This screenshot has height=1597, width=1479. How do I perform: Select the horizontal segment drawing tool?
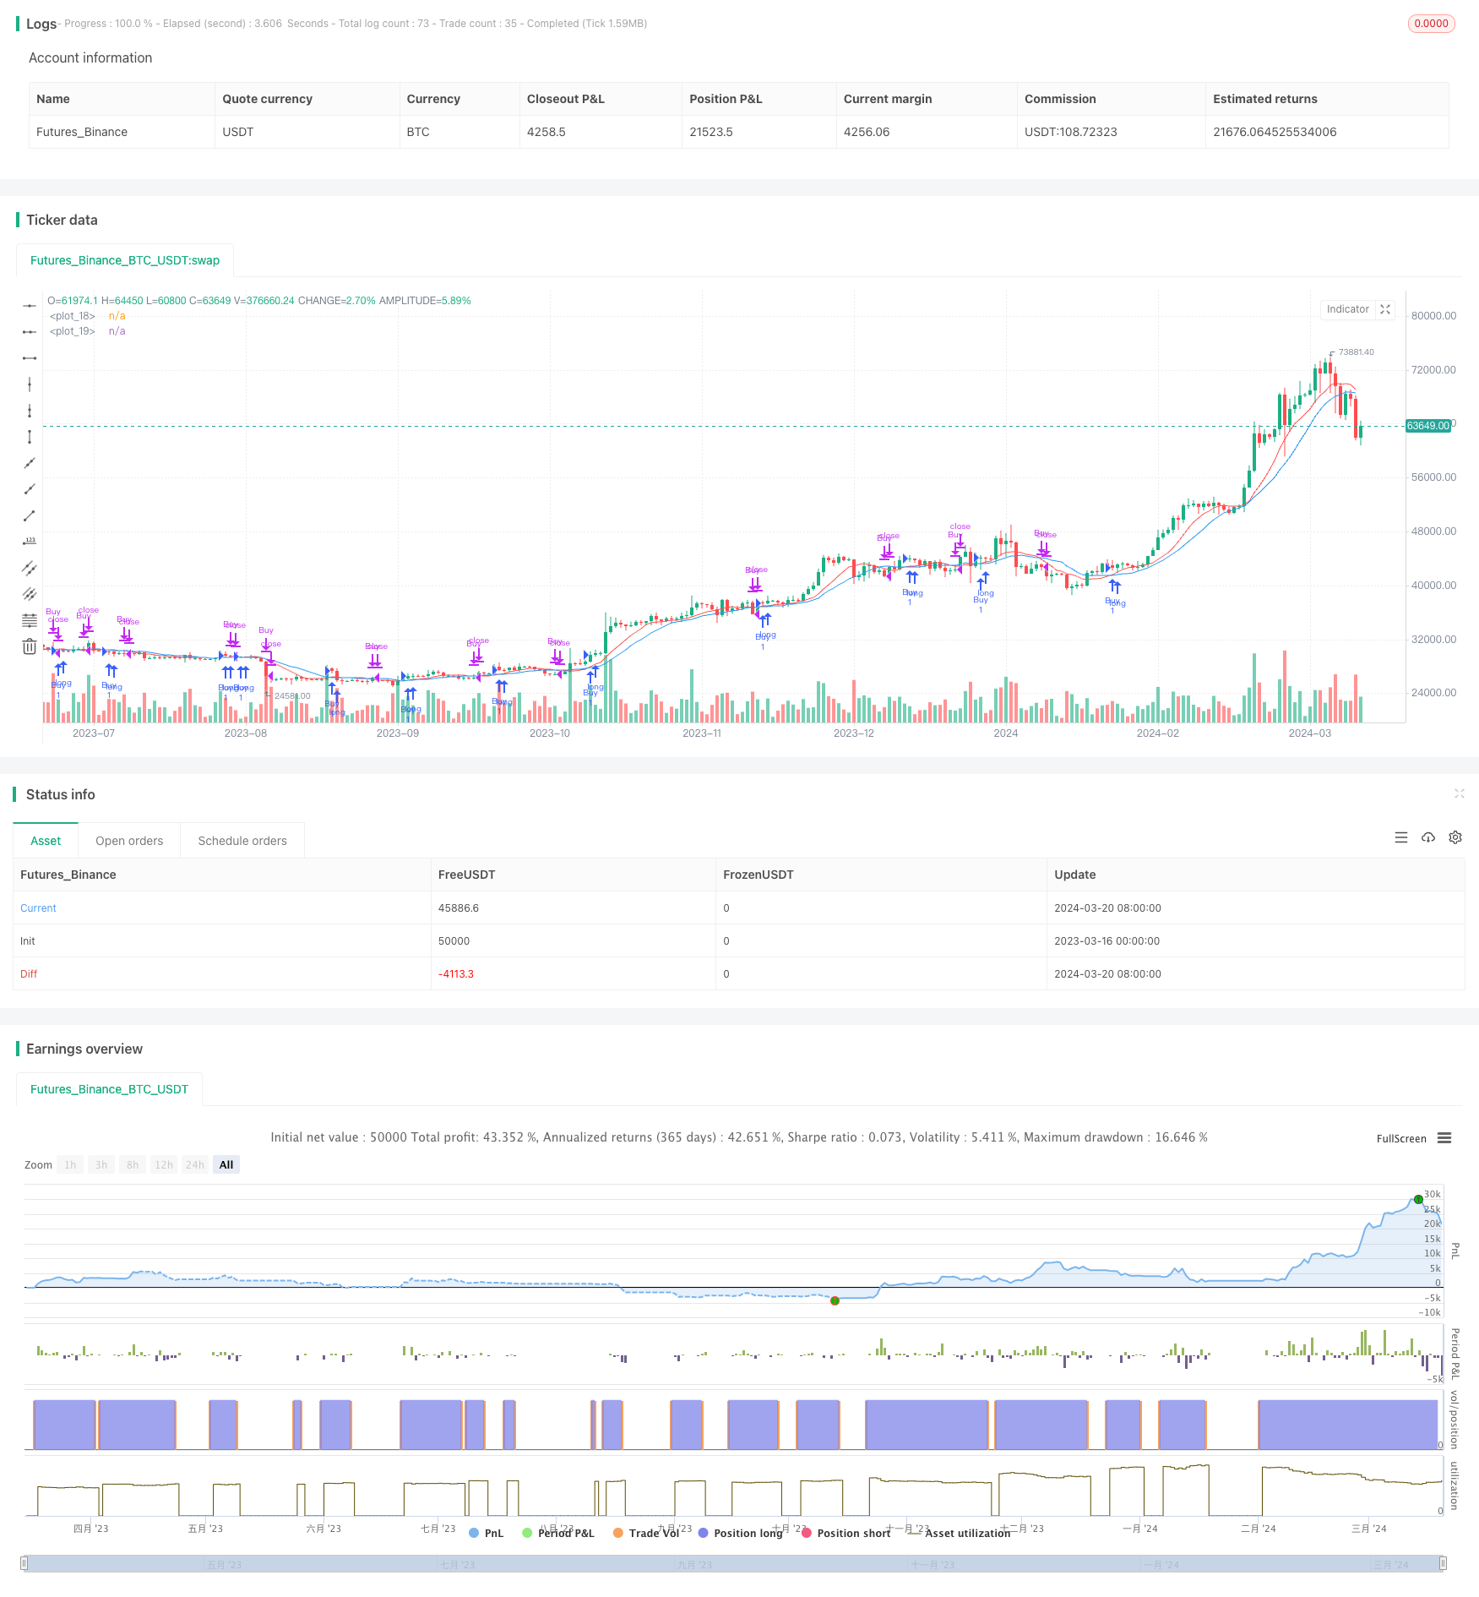30,358
